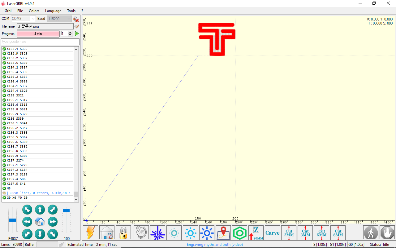Raise Z with the 20MM button
This screenshot has height=248, width=396.
click(256, 232)
